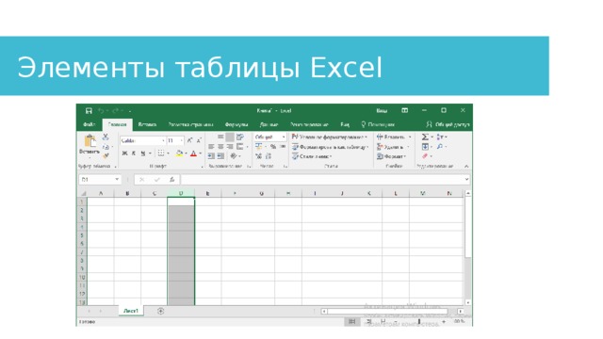Click the Redo arrow in the quick access toolbar
The image size is (603, 339).
point(116,111)
